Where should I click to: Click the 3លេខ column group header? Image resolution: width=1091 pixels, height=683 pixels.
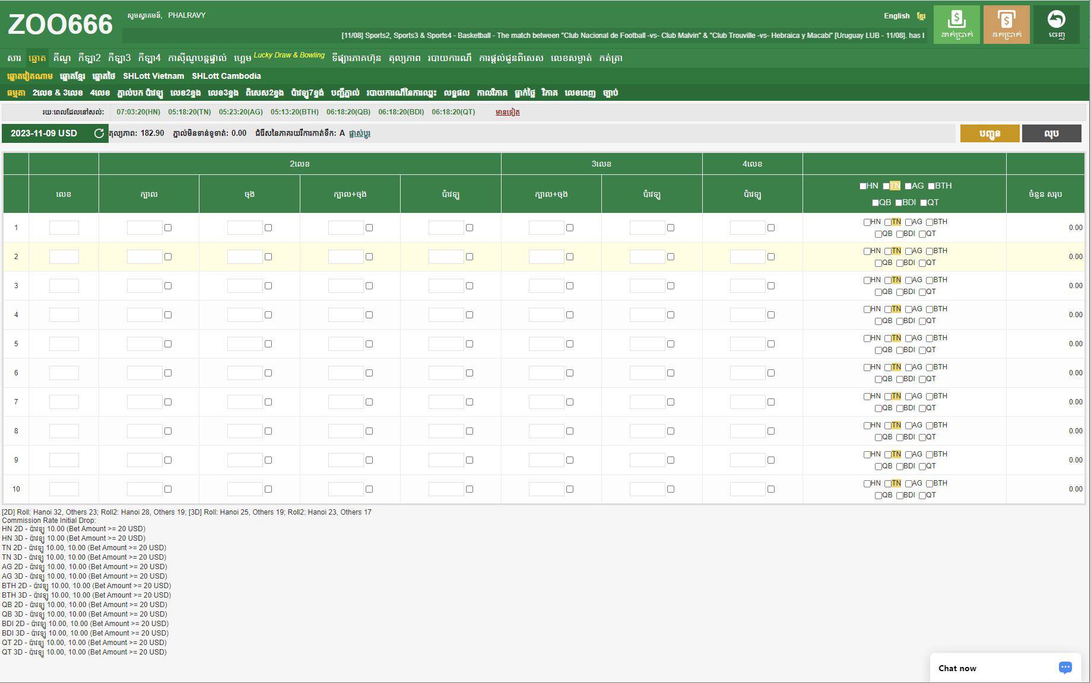[601, 164]
